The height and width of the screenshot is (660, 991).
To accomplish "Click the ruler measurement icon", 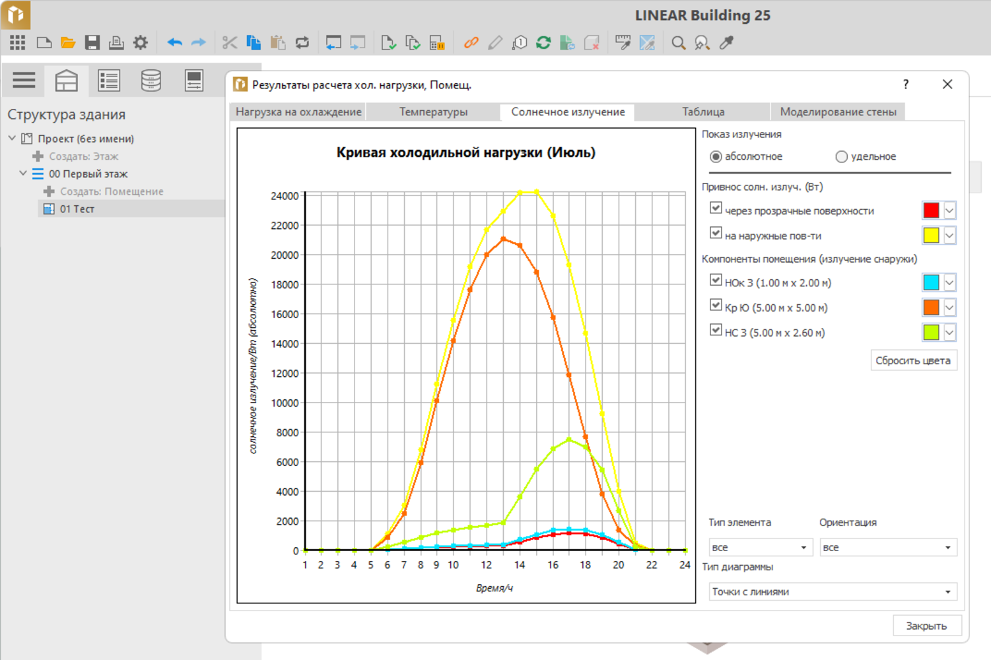I will (623, 43).
